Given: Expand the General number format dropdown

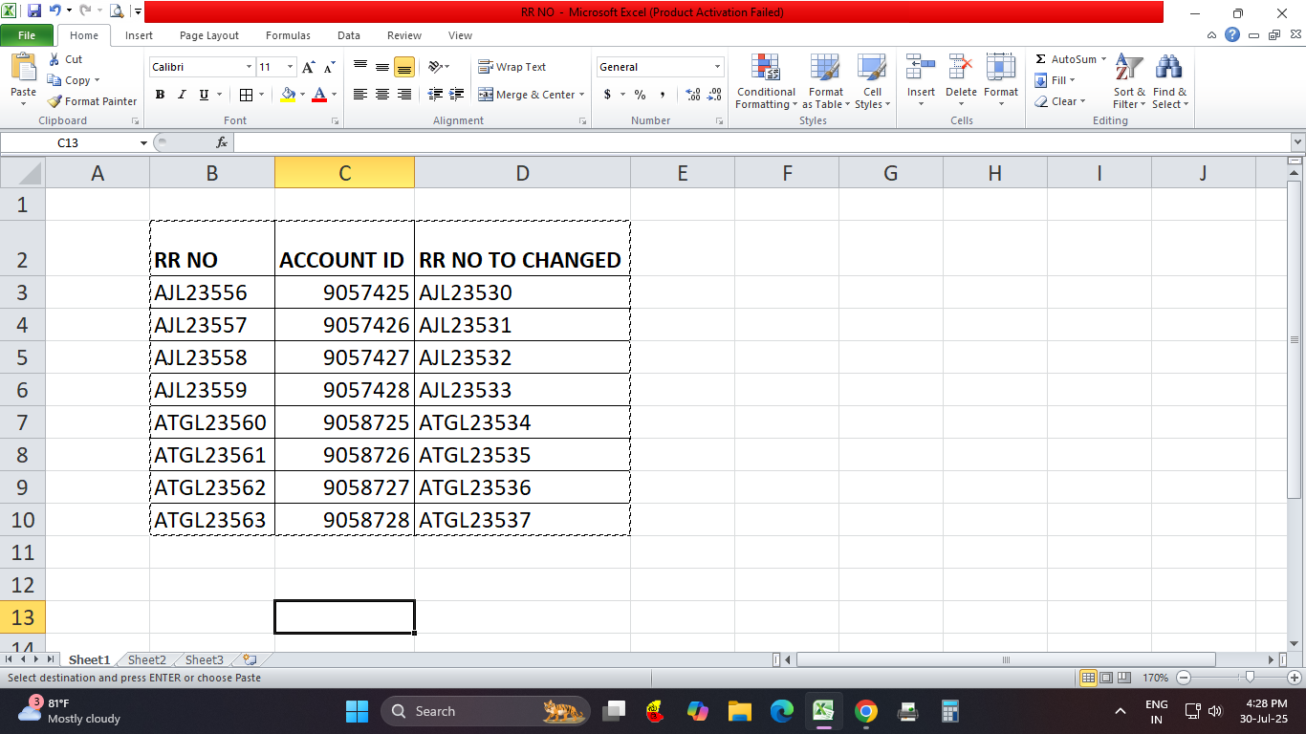Looking at the screenshot, I should (x=717, y=67).
